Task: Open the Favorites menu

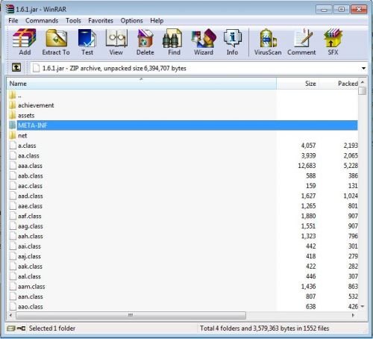Action: pos(101,21)
